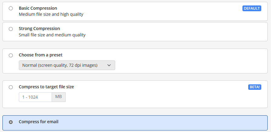This screenshot has height=132, width=271.
Task: Select the Compress to target file size radio
Action: click(11, 87)
